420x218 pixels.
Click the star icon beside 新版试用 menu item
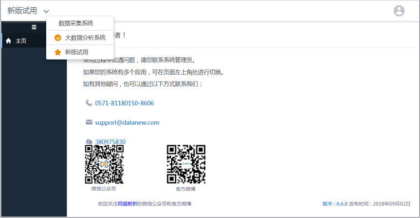[x=57, y=52]
